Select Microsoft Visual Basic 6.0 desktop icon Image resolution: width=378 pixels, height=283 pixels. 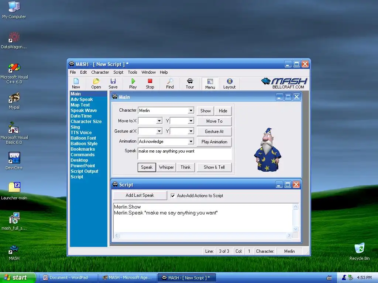(x=14, y=133)
